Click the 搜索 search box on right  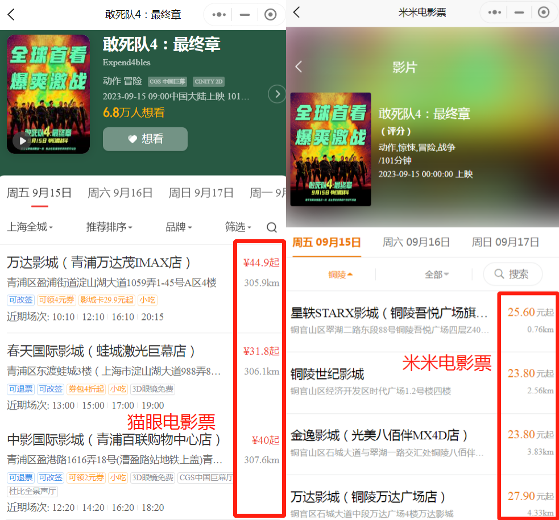(x=512, y=274)
